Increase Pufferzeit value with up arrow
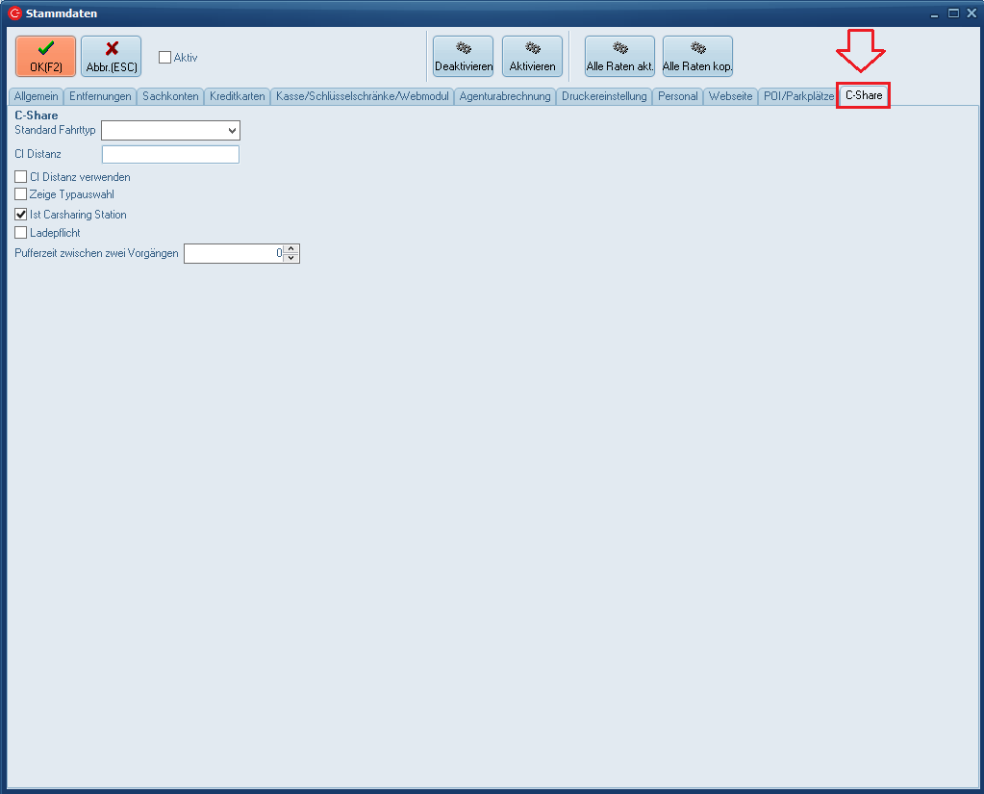 tap(292, 249)
